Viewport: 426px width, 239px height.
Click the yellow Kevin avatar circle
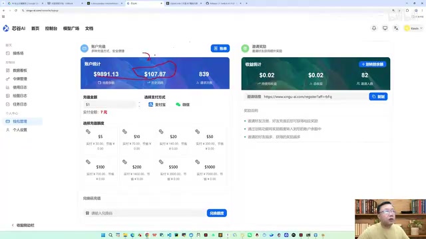click(x=407, y=28)
